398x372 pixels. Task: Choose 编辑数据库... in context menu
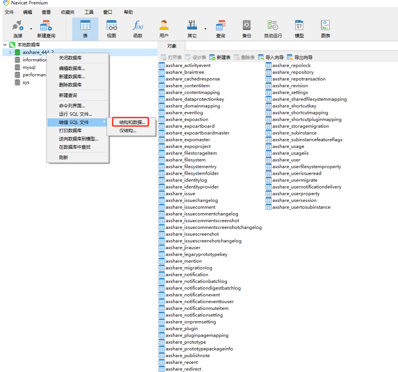[78, 68]
